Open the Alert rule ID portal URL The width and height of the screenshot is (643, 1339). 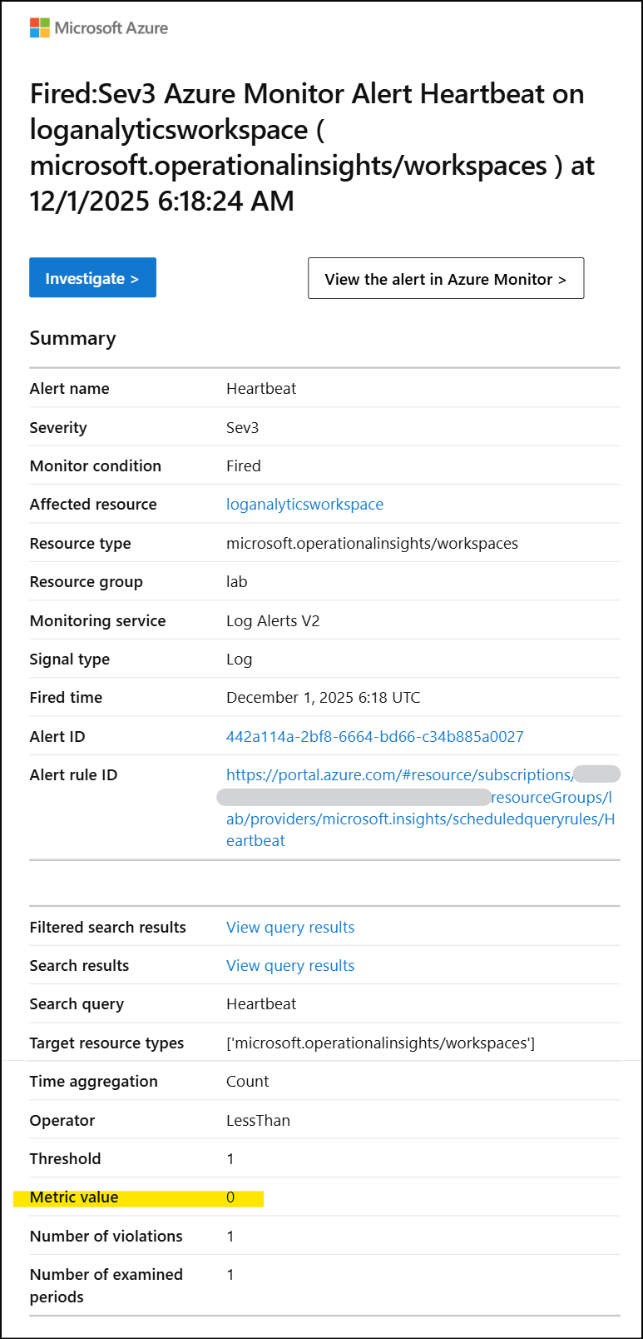(x=420, y=808)
